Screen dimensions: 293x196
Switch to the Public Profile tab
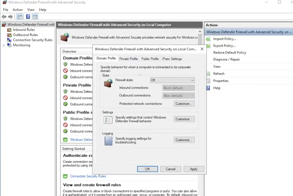click(150, 59)
